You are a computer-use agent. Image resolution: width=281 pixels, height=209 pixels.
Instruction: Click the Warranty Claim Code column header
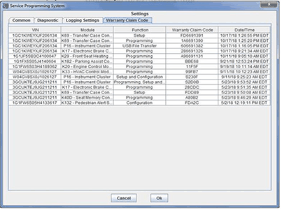[192, 30]
